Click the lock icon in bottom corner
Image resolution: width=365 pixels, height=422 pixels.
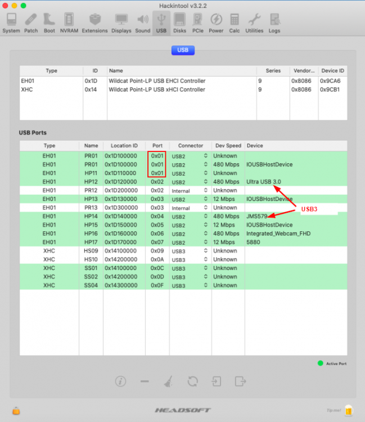tap(17, 410)
